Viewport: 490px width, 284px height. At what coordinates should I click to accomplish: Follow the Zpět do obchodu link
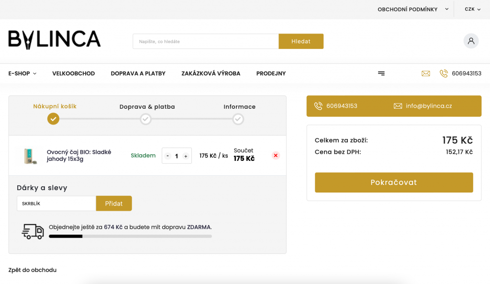33,270
